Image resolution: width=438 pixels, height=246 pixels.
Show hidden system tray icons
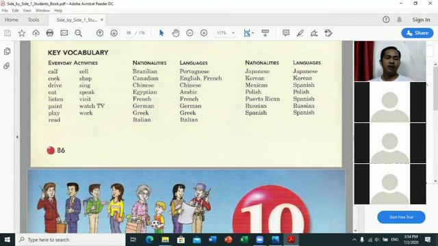coord(355,240)
